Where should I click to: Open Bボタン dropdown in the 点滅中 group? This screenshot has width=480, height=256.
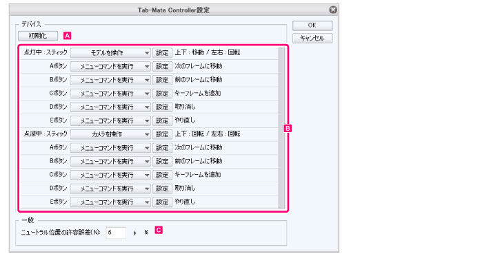tap(110, 161)
